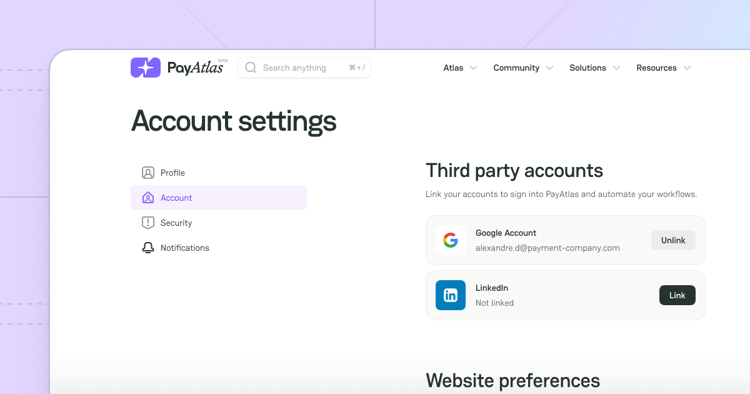This screenshot has height=394, width=750.
Task: Click the Account badge icon in sidebar
Action: point(148,197)
